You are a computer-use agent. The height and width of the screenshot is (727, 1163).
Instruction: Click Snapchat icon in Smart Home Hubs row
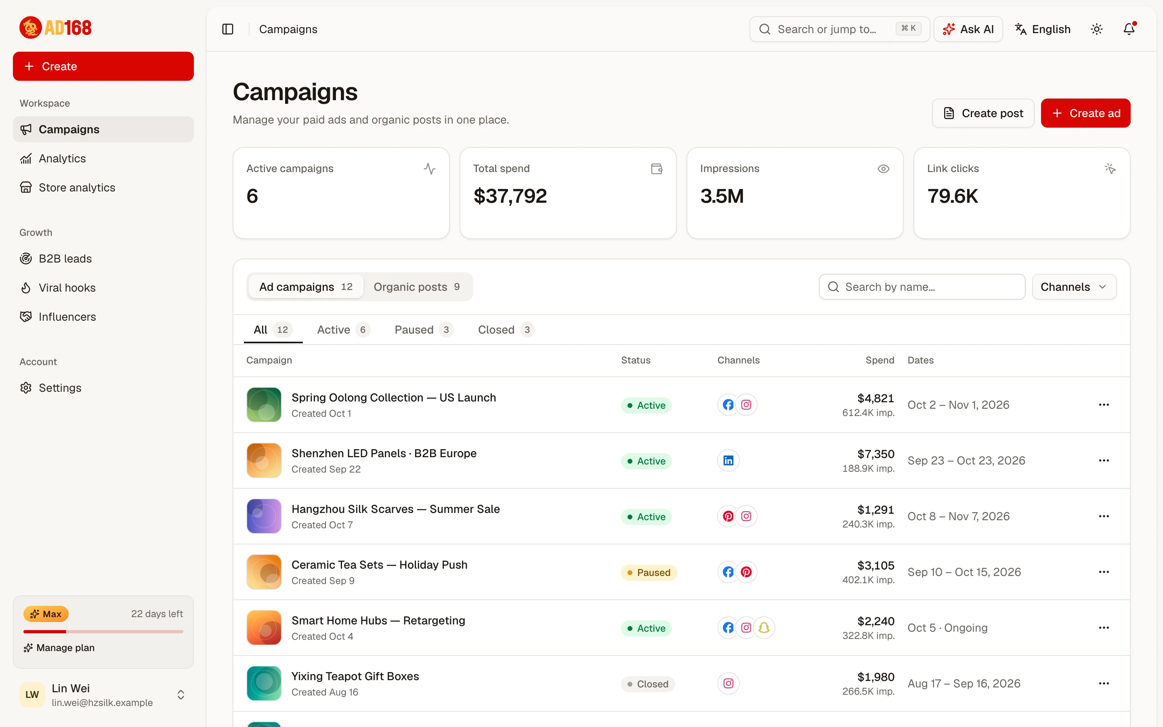[764, 628]
